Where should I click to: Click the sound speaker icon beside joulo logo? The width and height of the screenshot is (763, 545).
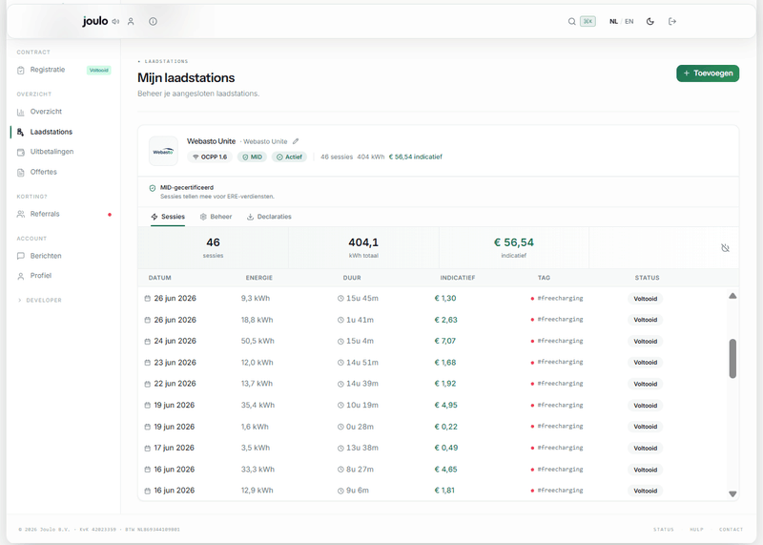point(115,21)
